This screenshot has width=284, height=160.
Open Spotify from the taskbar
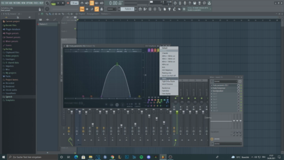tap(142, 157)
